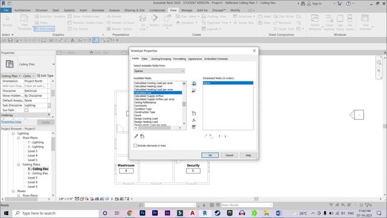Open Photoshop from the Windows taskbar
Image resolution: width=387 pixels, height=218 pixels.
143,213
